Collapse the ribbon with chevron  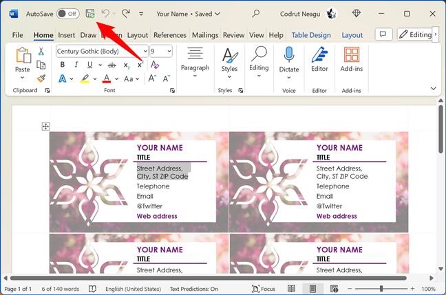433,89
